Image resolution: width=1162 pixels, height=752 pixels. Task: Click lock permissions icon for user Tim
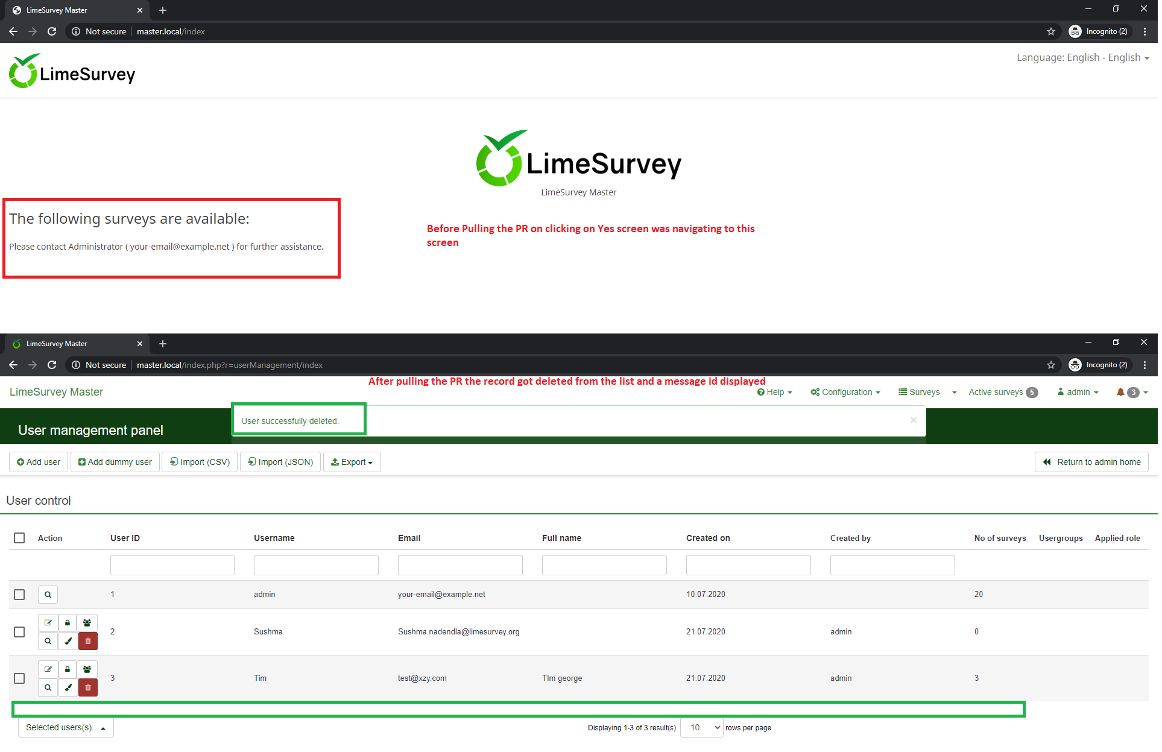click(68, 671)
